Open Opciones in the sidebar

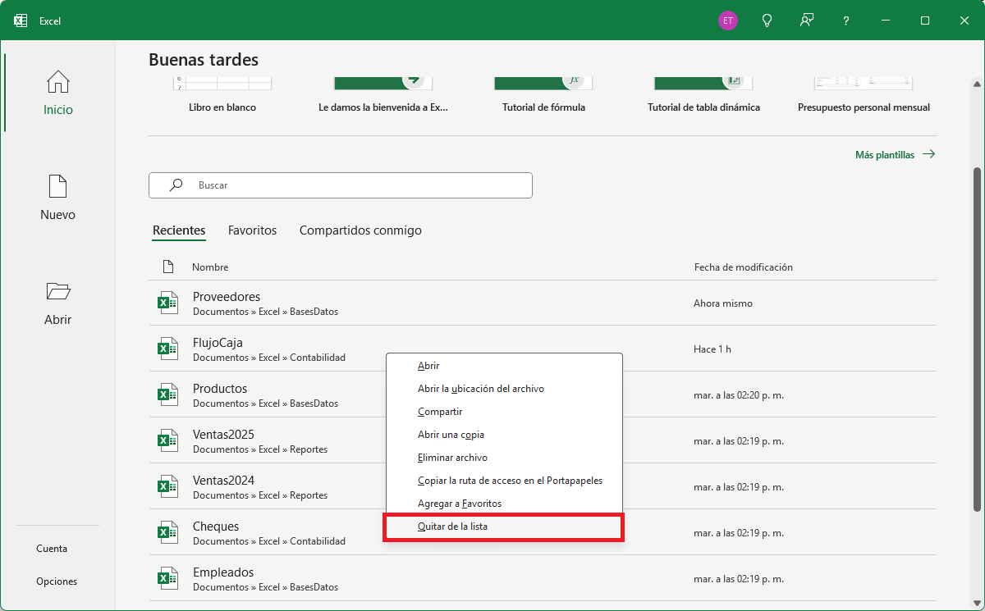(x=57, y=581)
